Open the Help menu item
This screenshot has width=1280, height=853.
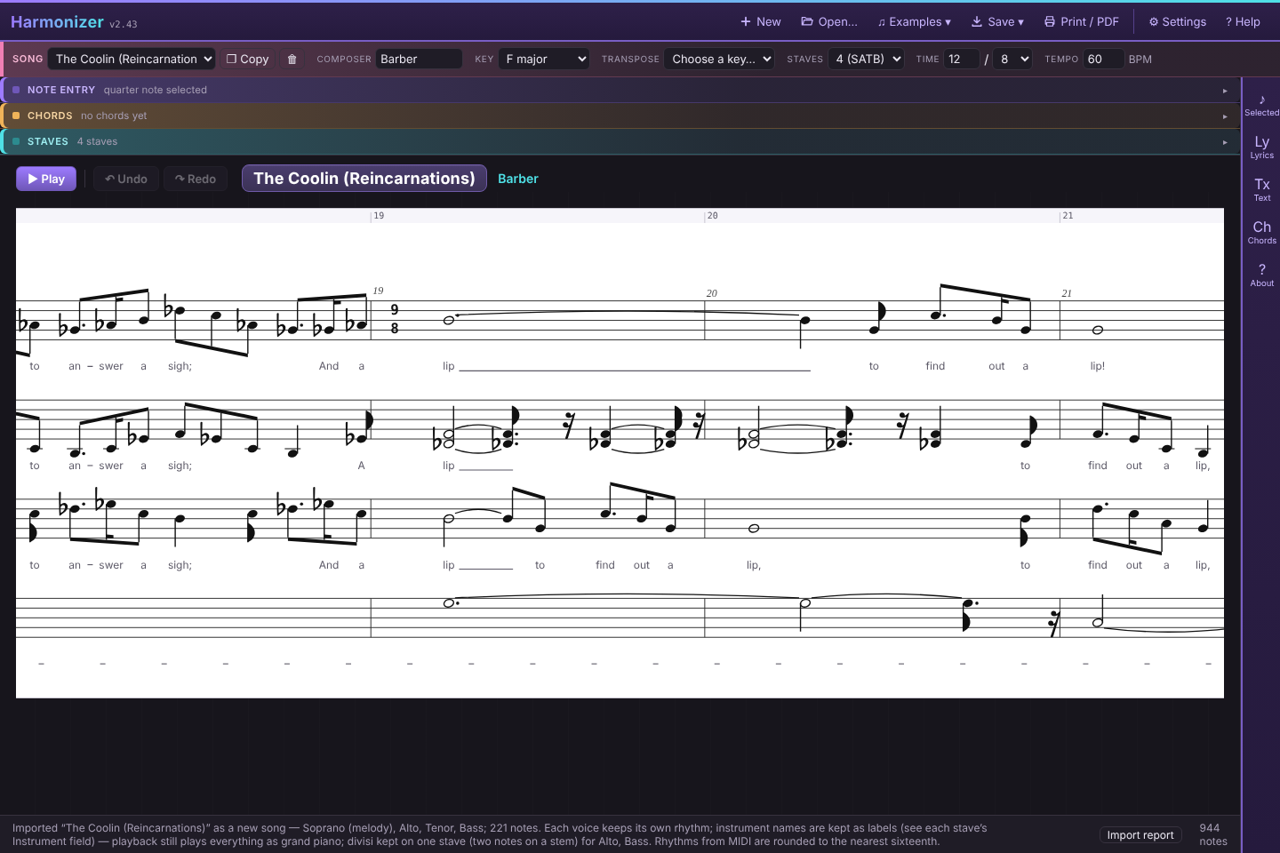click(x=1243, y=21)
